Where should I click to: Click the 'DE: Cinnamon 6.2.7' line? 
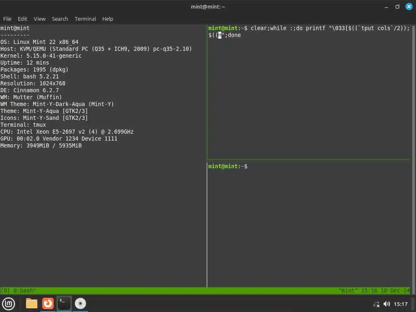point(29,90)
